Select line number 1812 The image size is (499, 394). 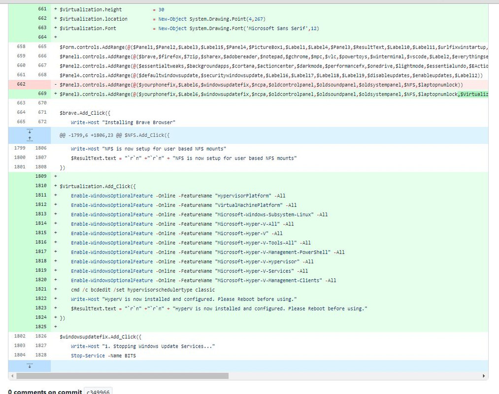pyautogui.click(x=41, y=204)
